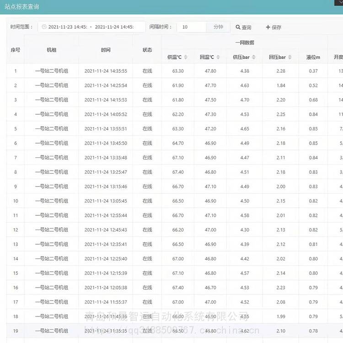Click the 一网数据 group header
343x343 pixels.
245,43
